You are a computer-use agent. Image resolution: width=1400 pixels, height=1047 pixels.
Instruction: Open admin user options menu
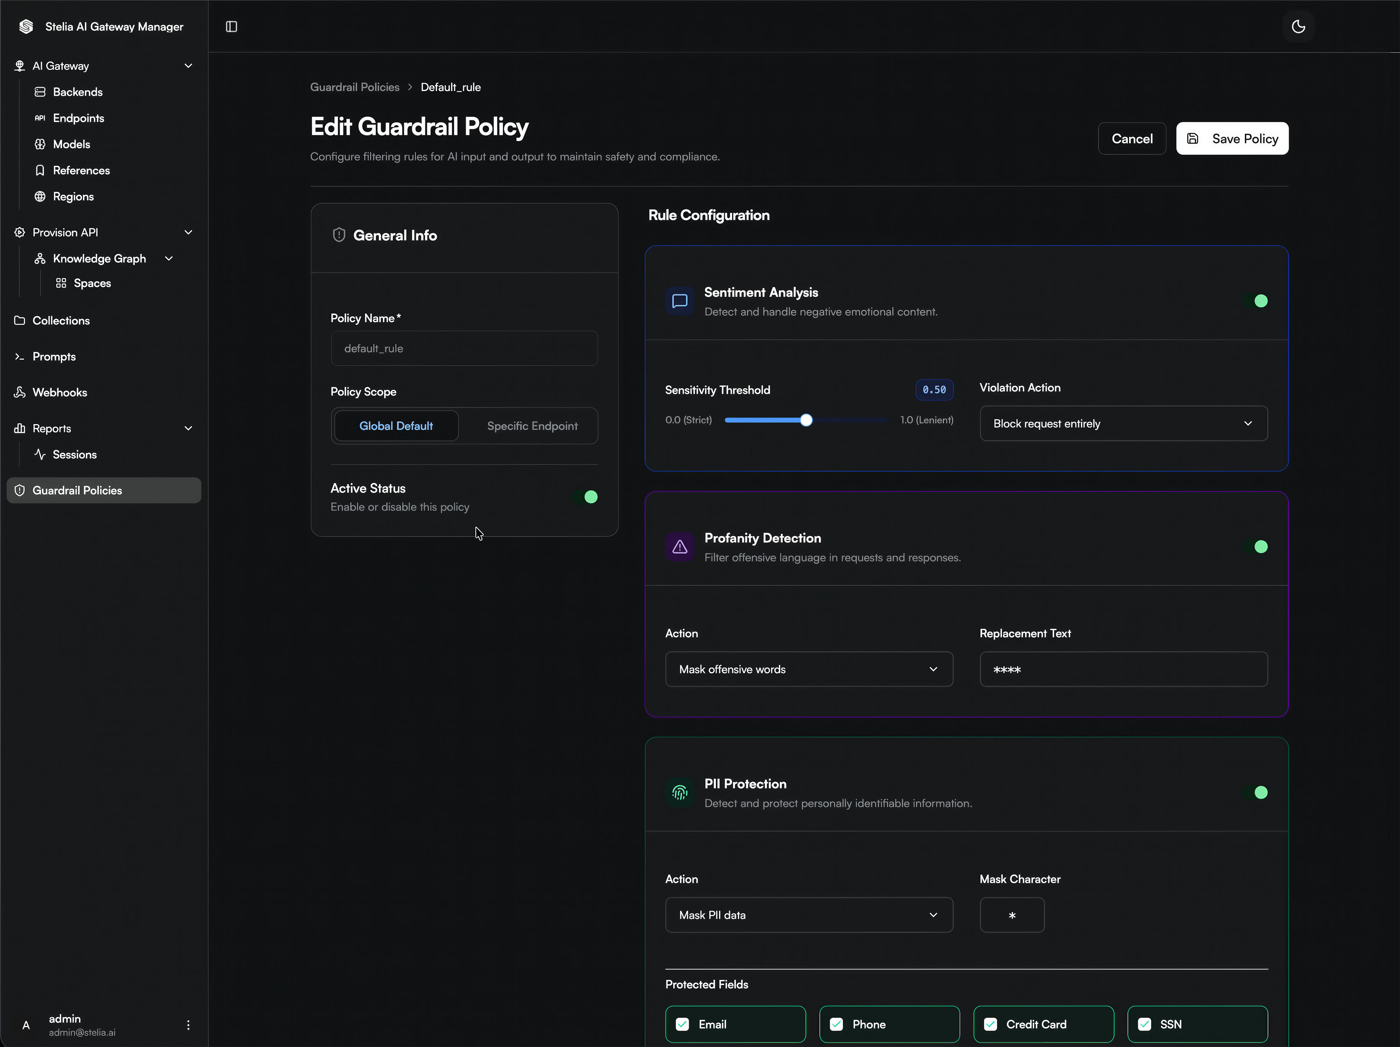[188, 1025]
